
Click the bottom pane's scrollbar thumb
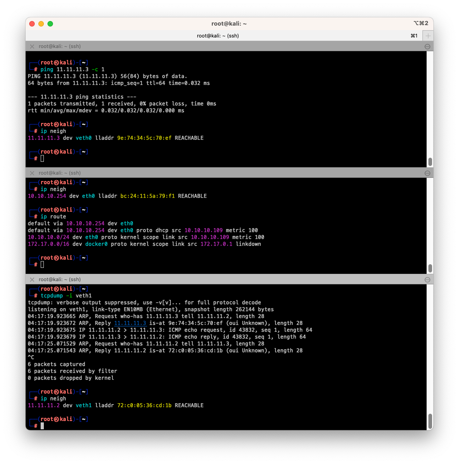(430, 421)
